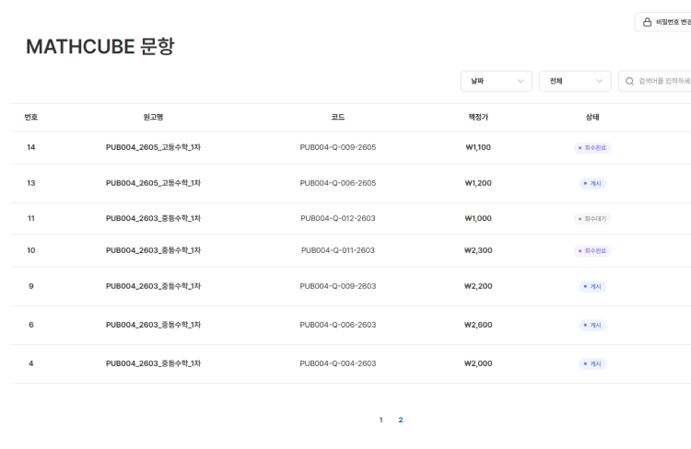Click 게시 status badge in row 13
The image size is (691, 449).
(592, 184)
